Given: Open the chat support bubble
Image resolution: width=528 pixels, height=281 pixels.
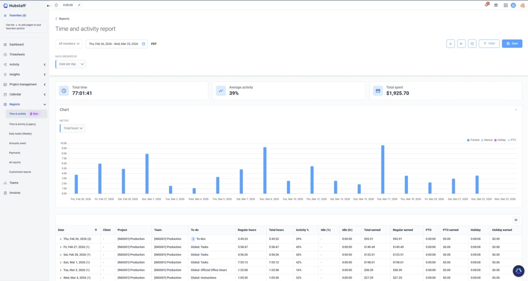Looking at the screenshot, I should (519, 271).
